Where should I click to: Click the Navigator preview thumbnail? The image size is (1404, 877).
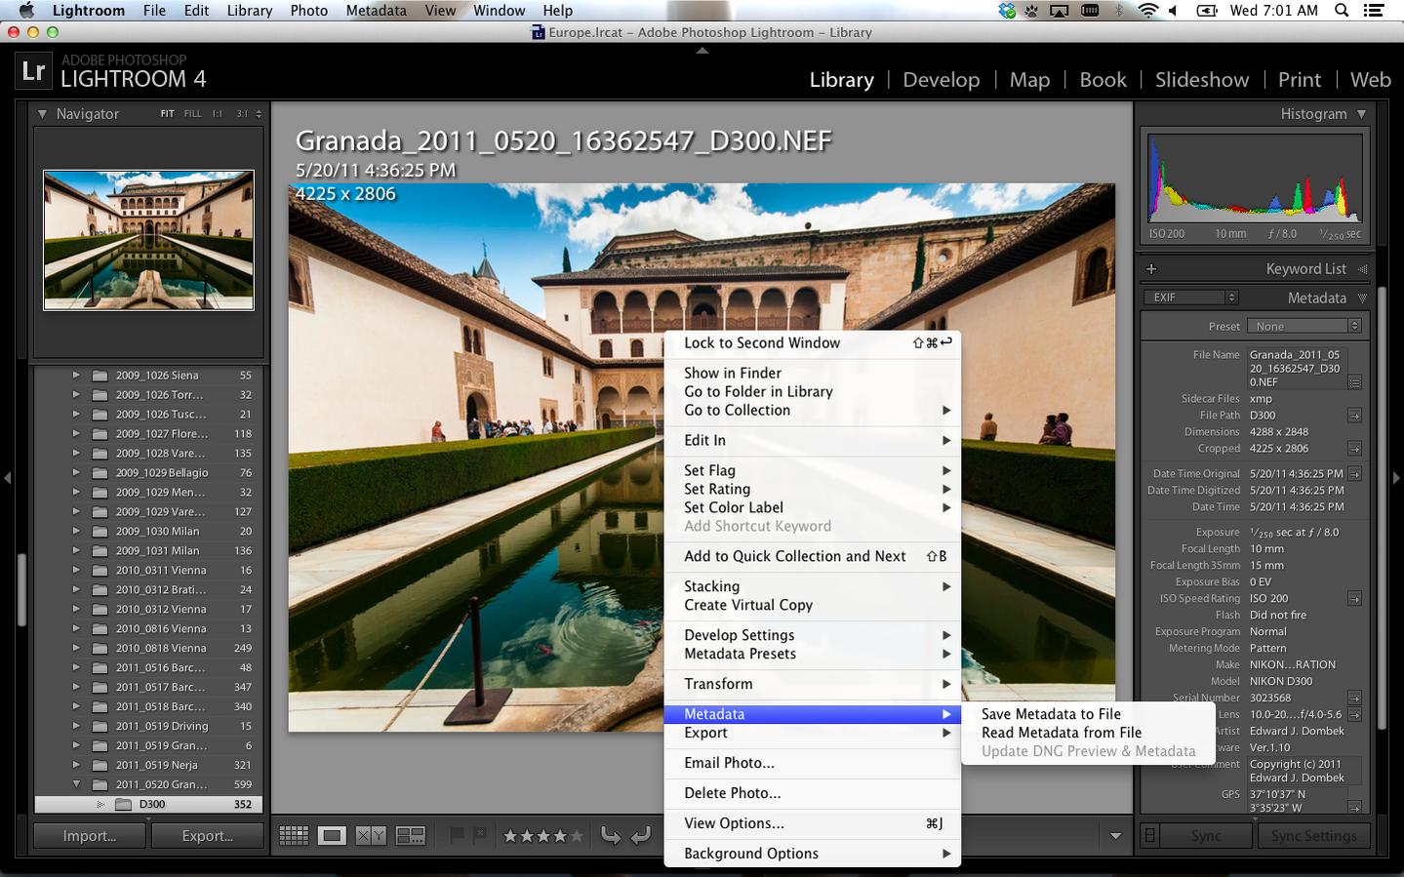(148, 240)
